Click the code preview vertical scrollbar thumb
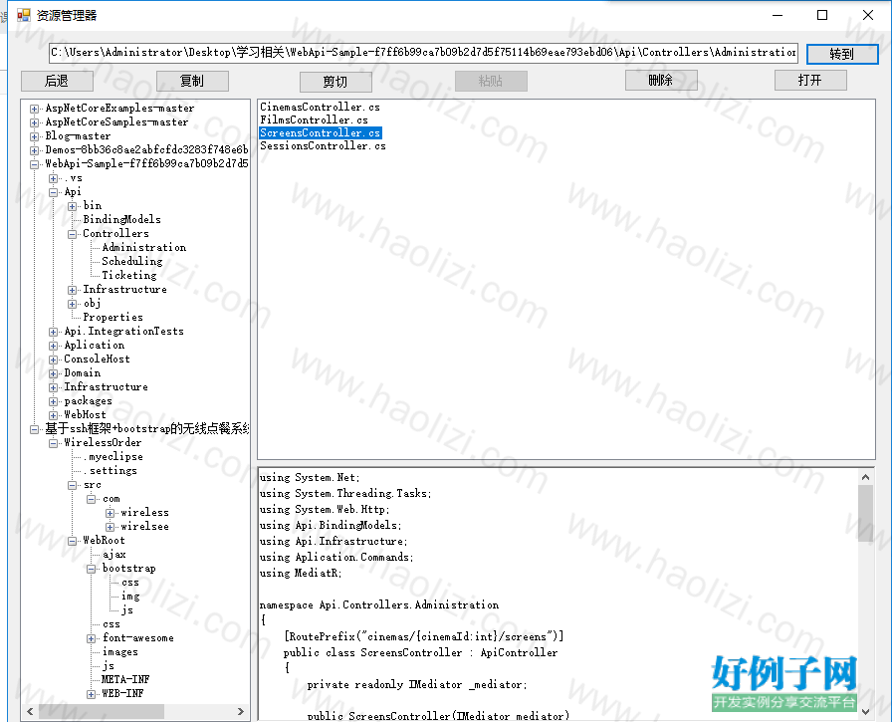 866,514
